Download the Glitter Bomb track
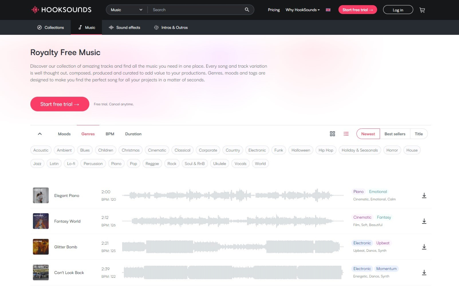Image resolution: width=459 pixels, height=286 pixels. (424, 247)
